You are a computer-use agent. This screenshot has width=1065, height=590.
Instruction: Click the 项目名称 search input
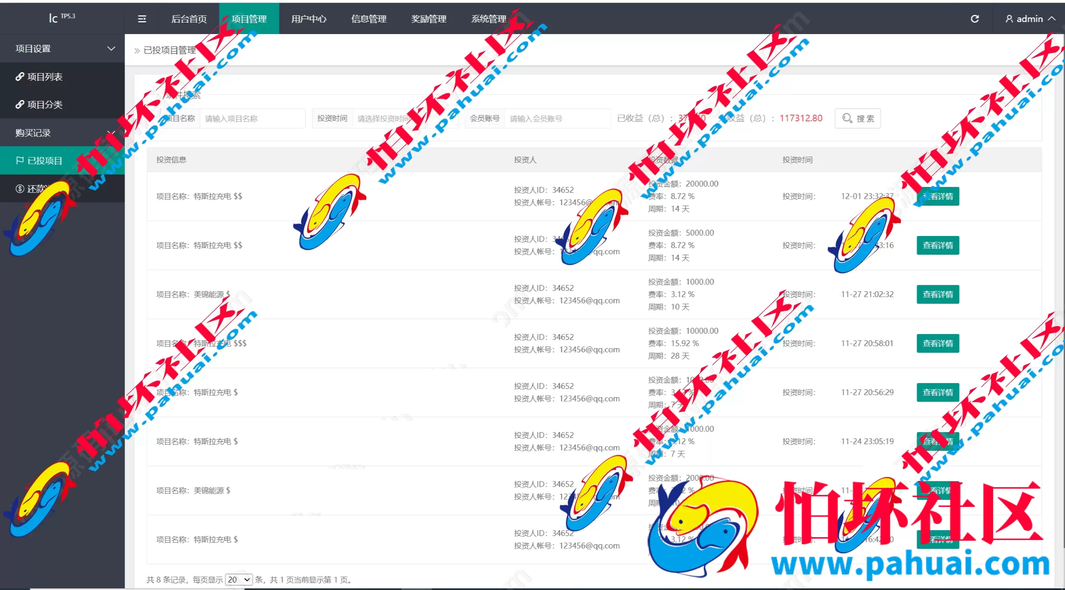coord(253,118)
